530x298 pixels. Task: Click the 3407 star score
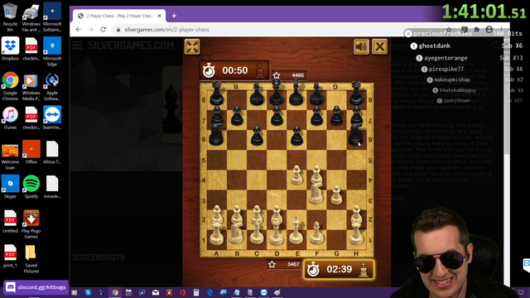(x=285, y=264)
